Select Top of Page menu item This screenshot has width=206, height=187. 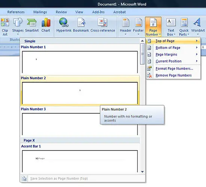[x=173, y=41]
